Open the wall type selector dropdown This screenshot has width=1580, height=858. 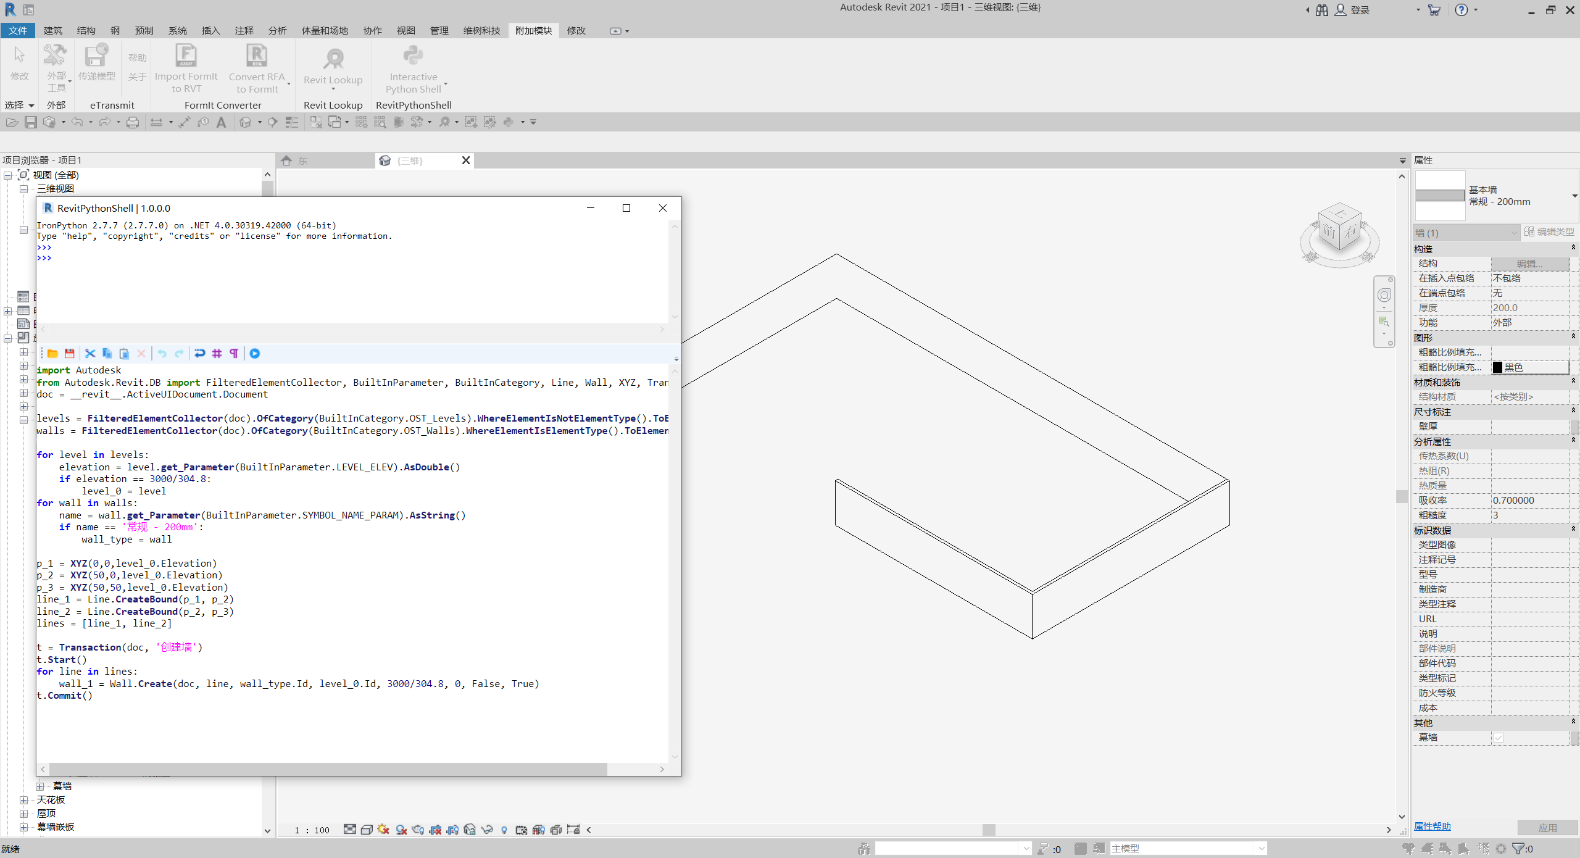tap(1574, 196)
